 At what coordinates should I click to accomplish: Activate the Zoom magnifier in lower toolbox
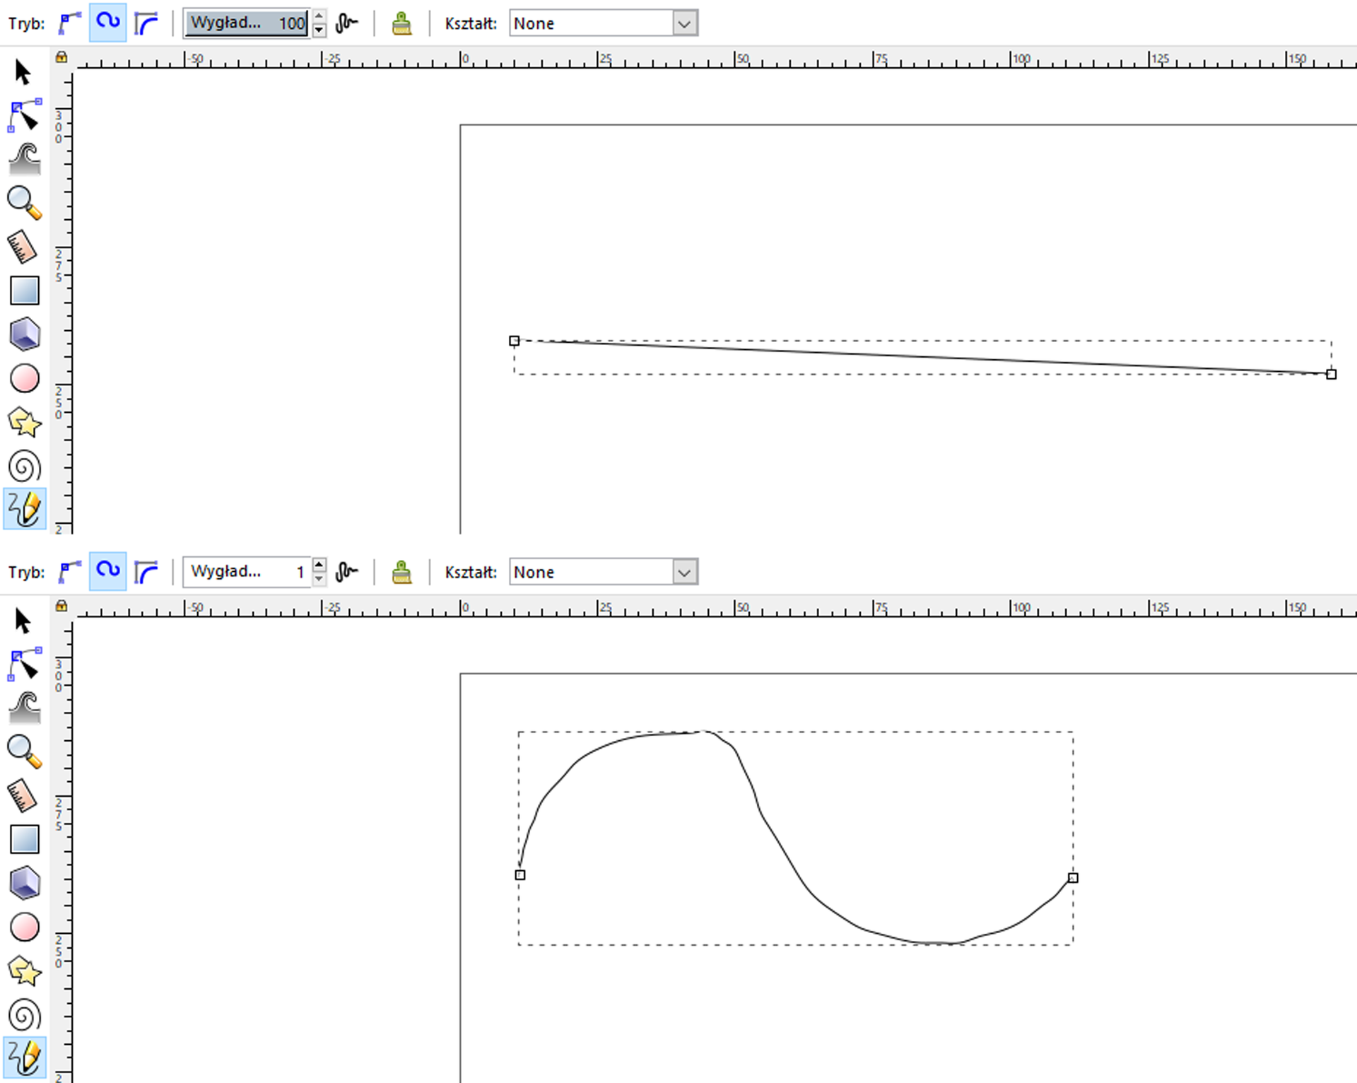pos(25,752)
